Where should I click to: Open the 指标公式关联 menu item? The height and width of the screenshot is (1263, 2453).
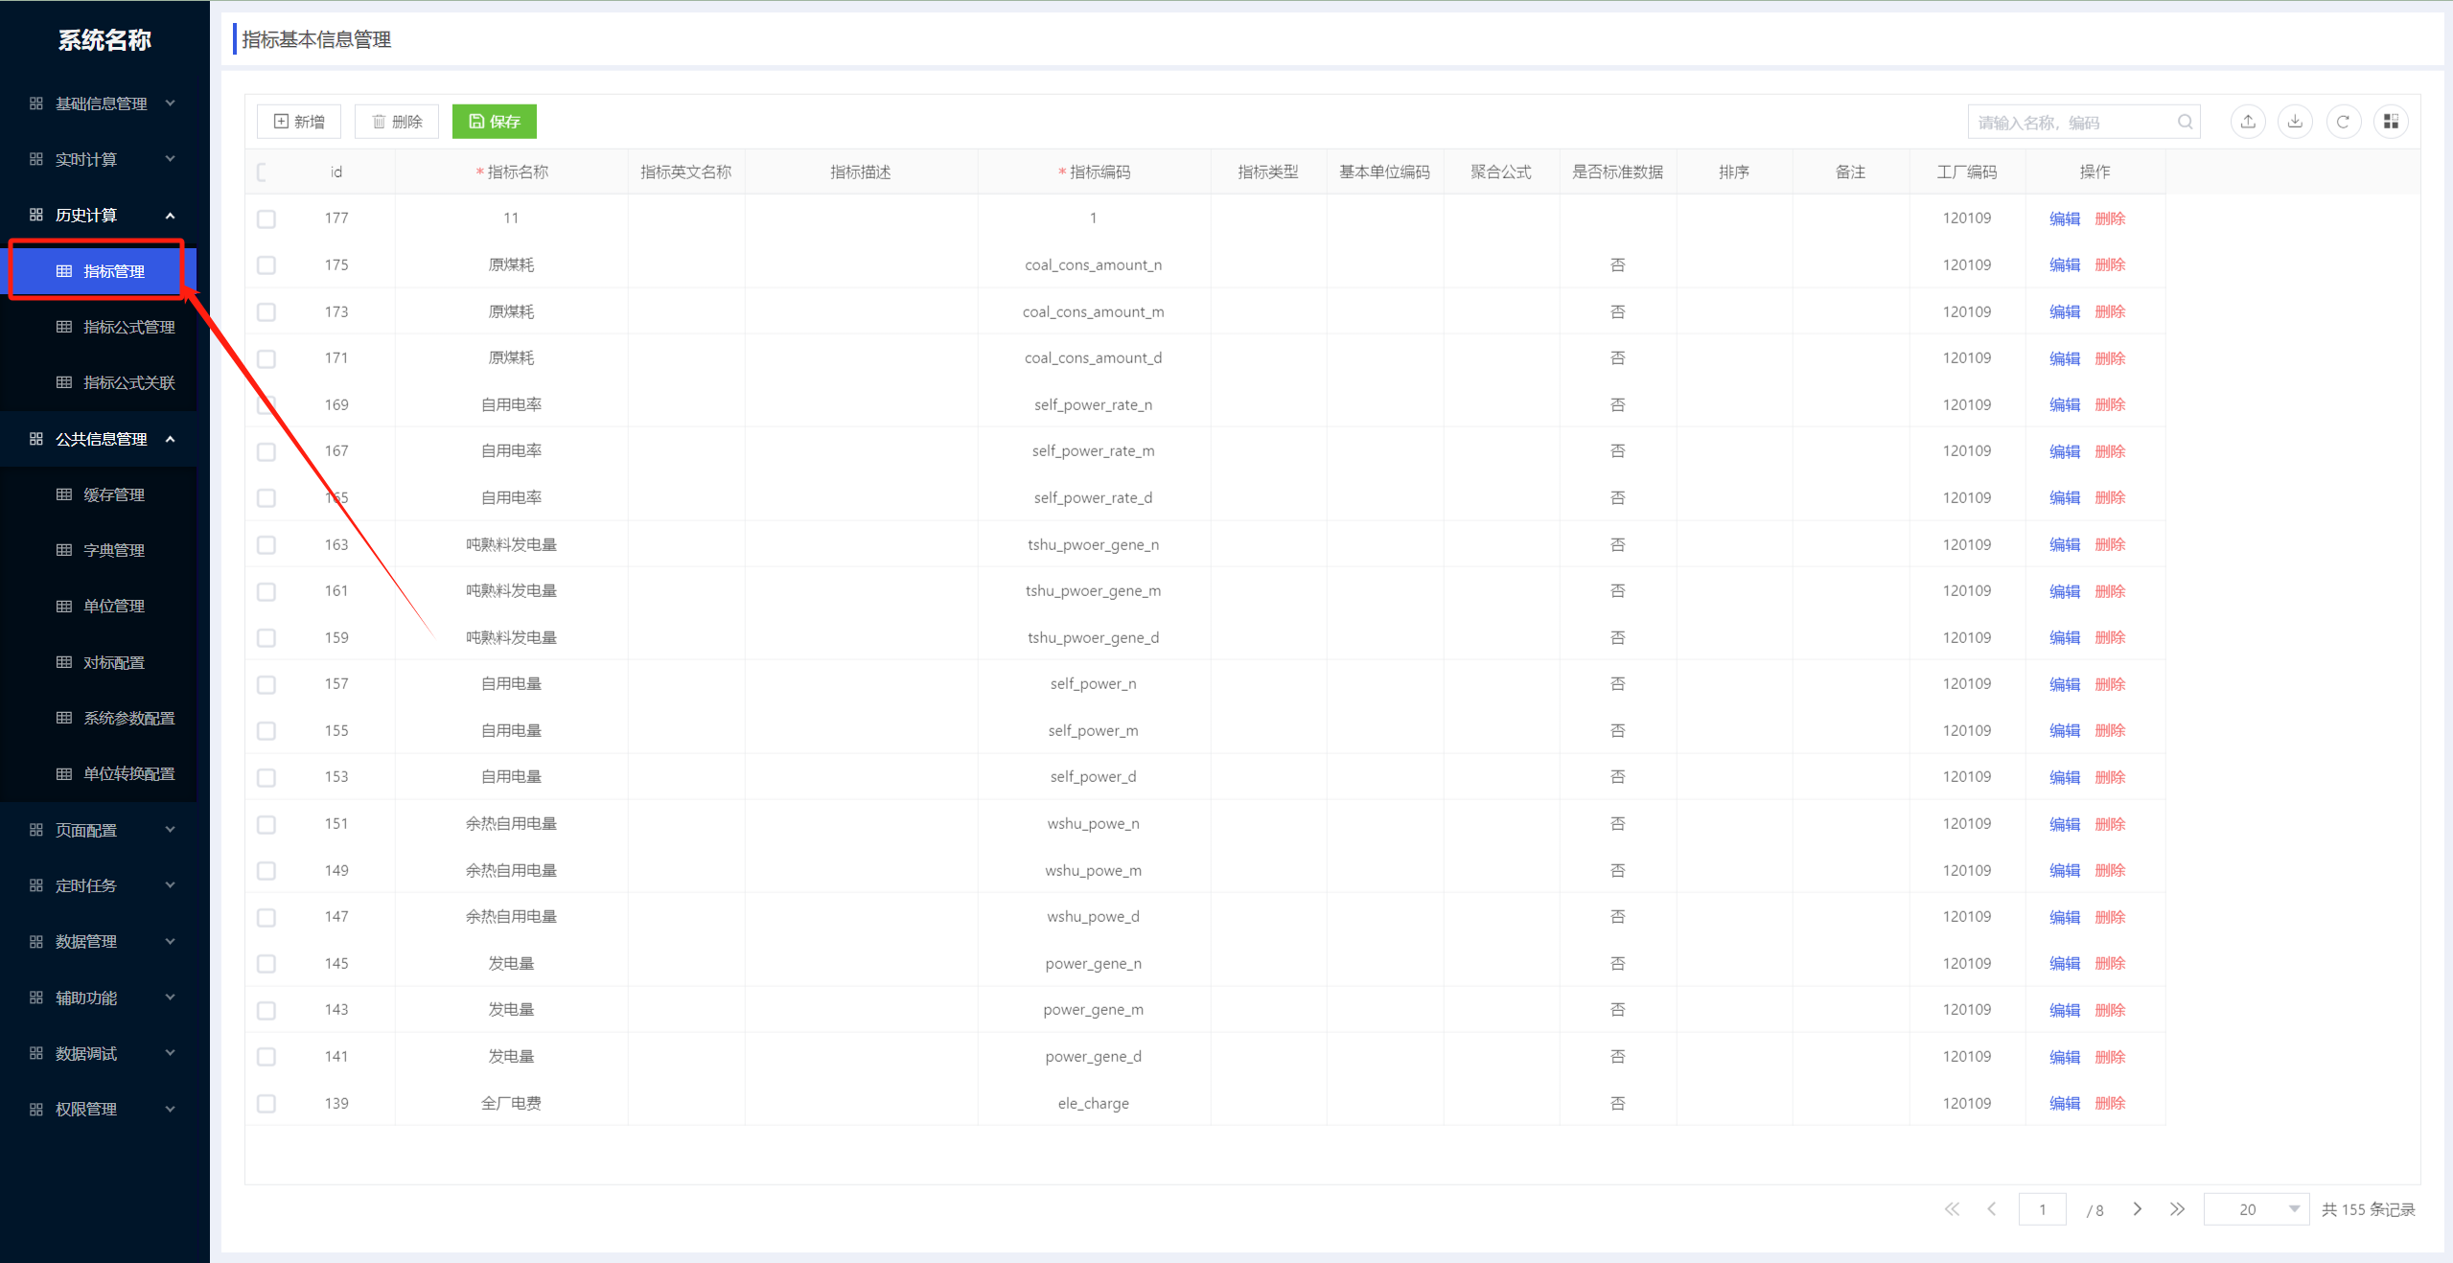(99, 382)
